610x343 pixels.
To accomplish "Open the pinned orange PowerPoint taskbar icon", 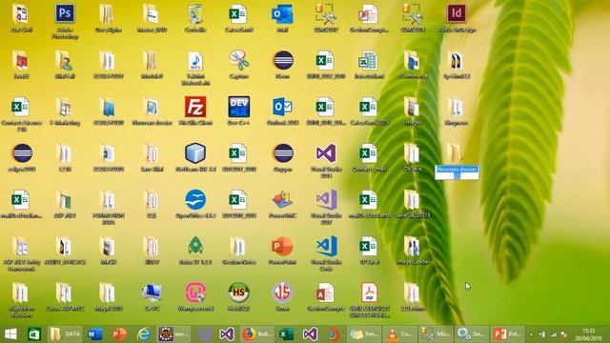I will click(119, 334).
